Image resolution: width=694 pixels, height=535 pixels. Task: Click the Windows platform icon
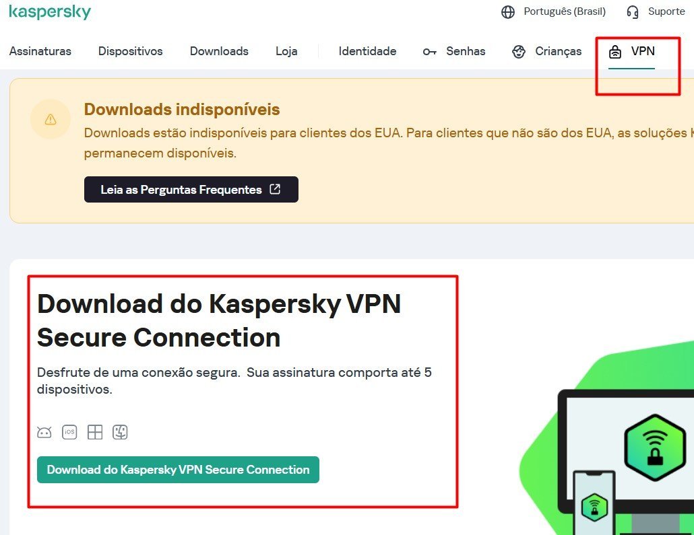[95, 432]
